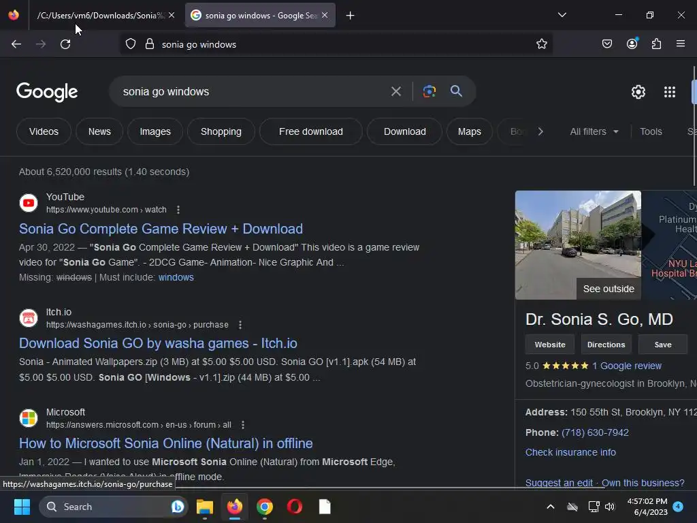The width and height of the screenshot is (697, 523).
Task: List all tabs with the dropdown arrow
Action: [562, 15]
